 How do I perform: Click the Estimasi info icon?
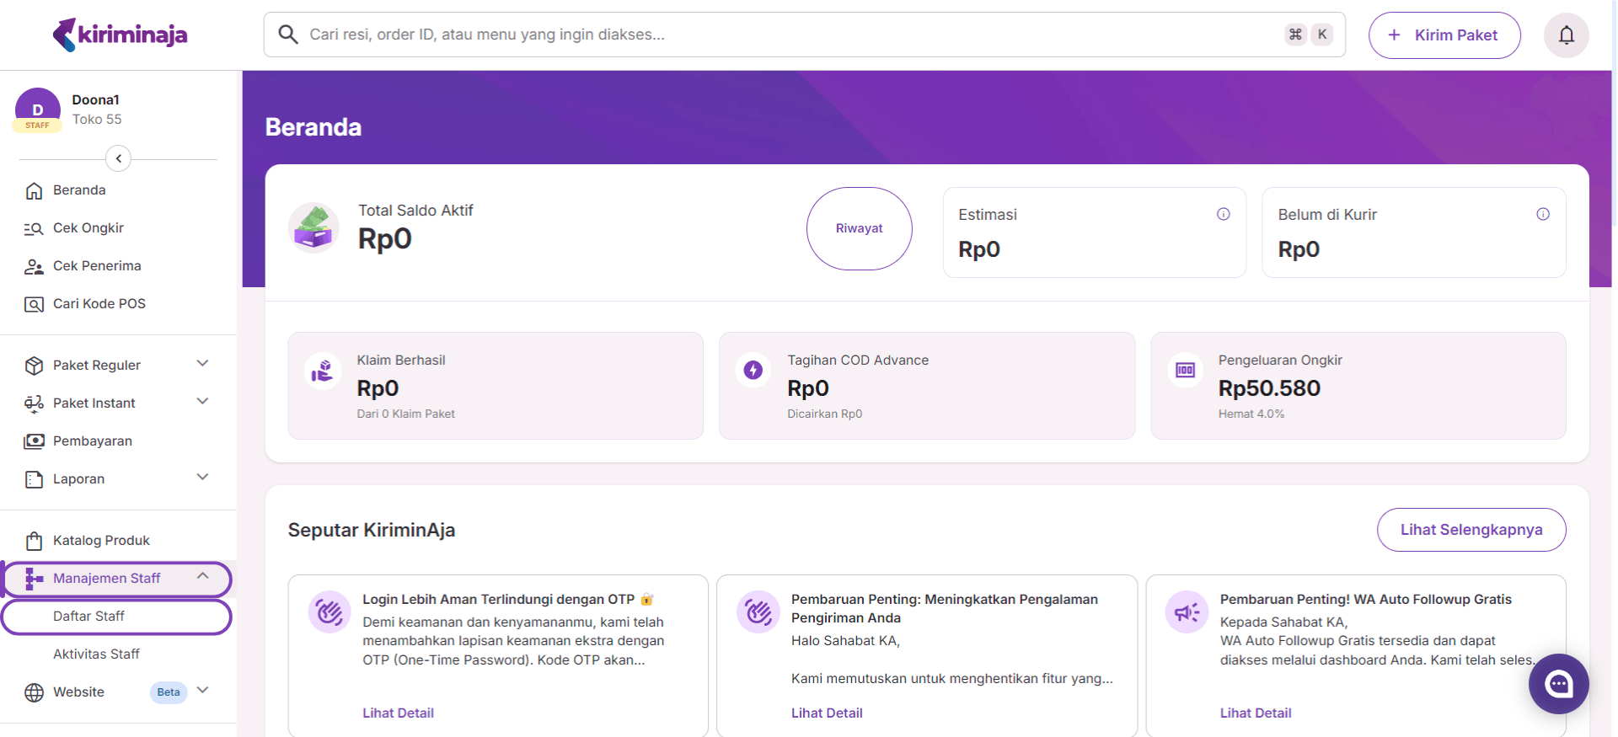click(x=1223, y=214)
